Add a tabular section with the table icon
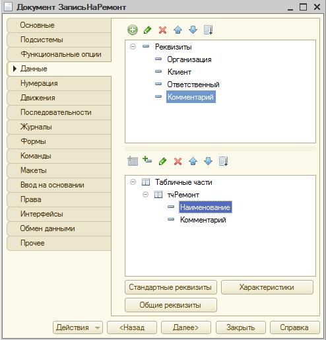 [x=133, y=161]
